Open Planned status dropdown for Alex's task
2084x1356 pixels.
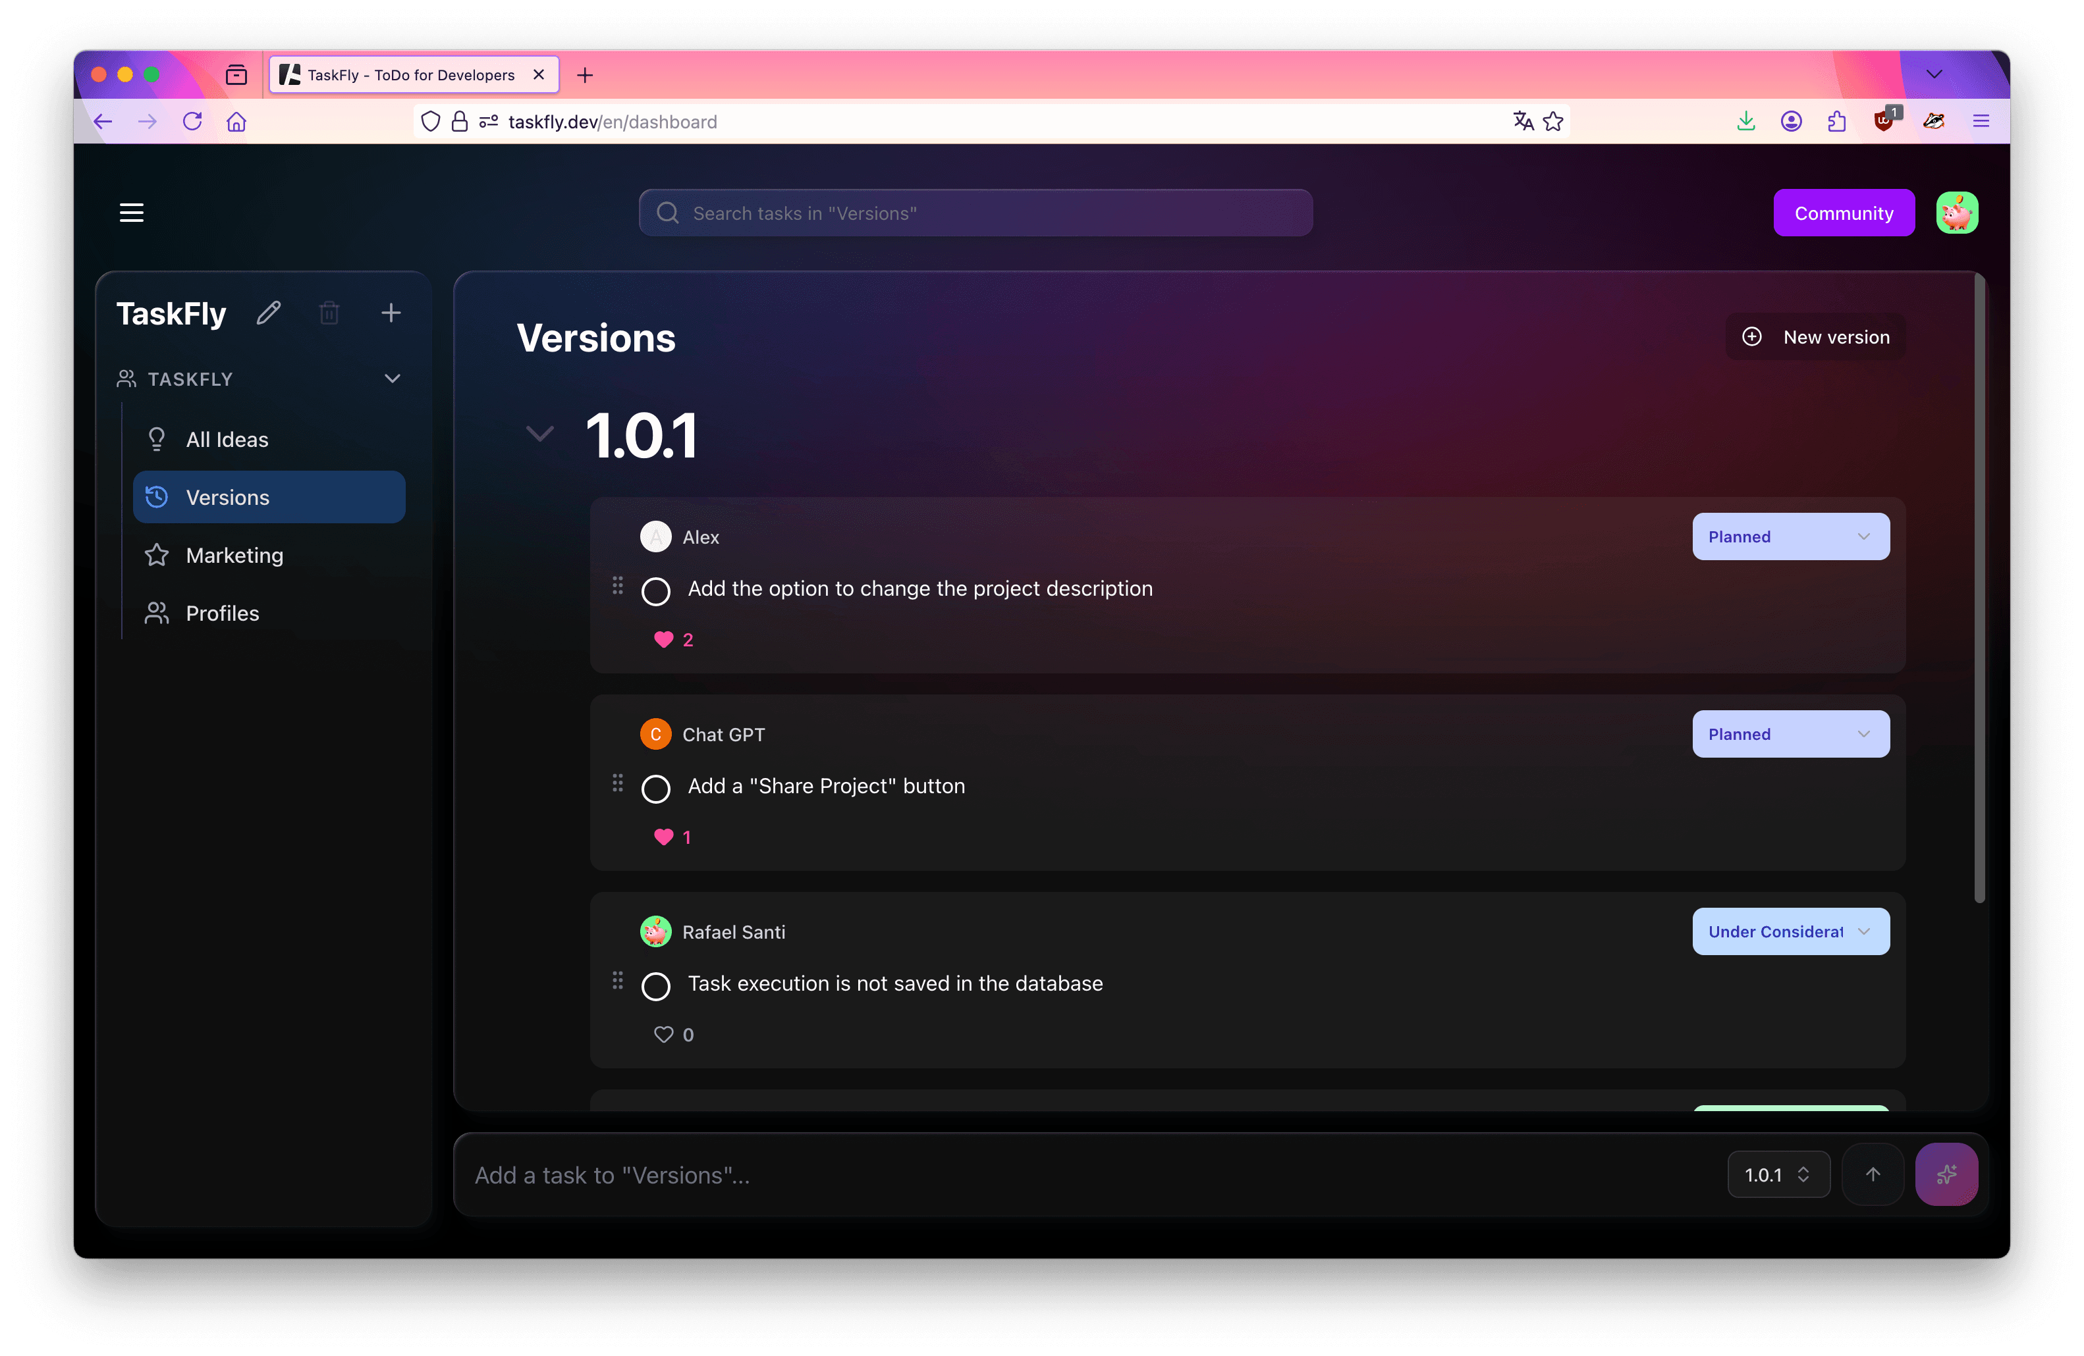coord(1790,536)
